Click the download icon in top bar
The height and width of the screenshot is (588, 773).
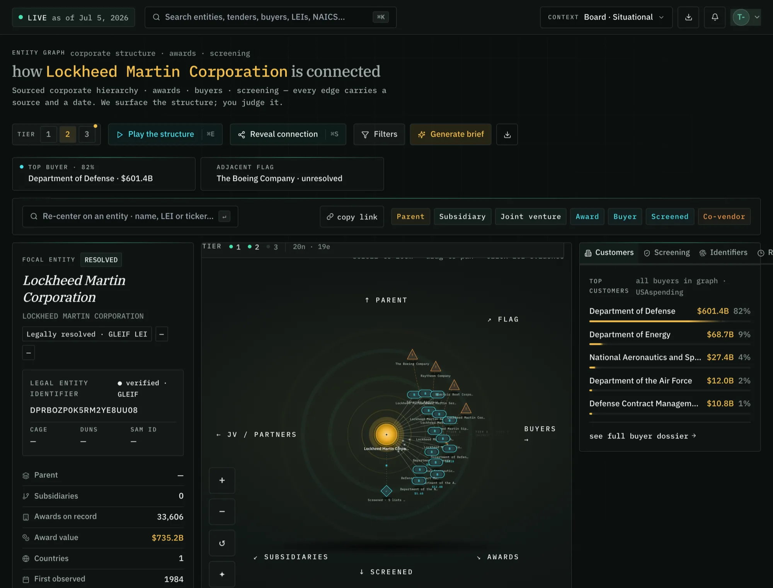point(688,17)
